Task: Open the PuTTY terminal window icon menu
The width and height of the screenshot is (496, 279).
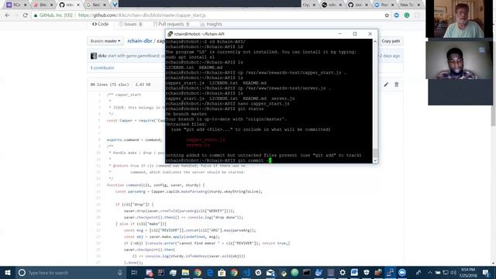Action: click(170, 34)
